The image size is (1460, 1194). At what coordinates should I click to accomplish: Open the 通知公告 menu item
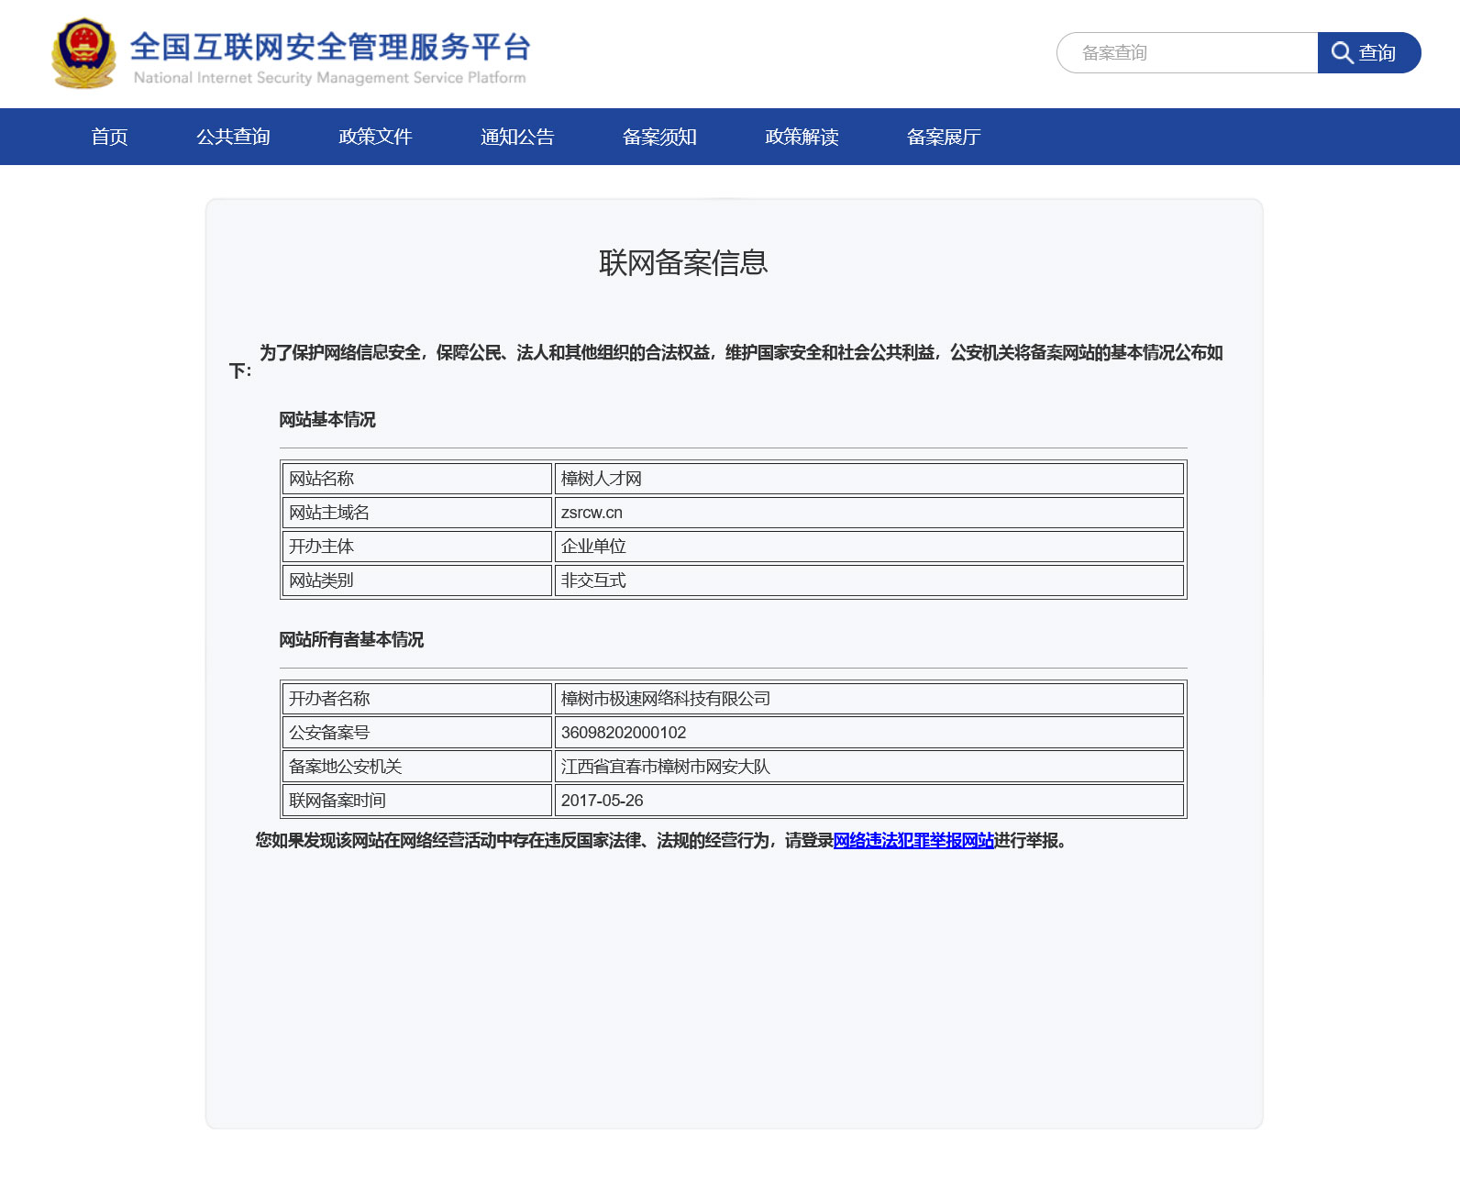point(517,137)
